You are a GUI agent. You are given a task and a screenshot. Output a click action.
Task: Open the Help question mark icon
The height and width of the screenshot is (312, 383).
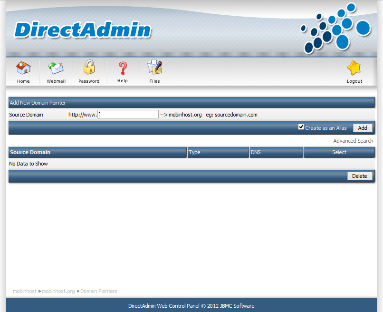123,68
